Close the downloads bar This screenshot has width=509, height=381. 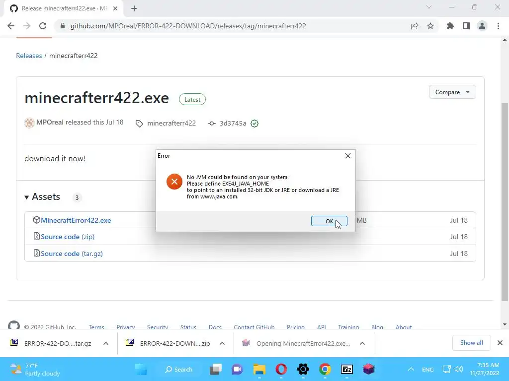[x=500, y=343]
